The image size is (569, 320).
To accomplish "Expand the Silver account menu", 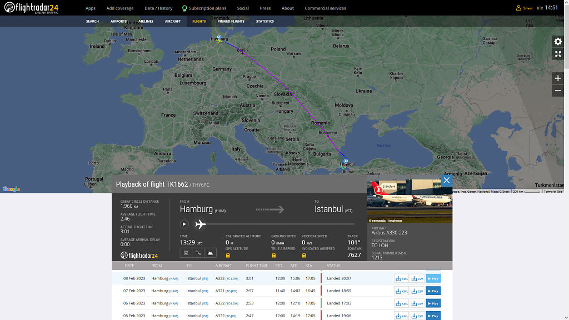I will [x=525, y=8].
